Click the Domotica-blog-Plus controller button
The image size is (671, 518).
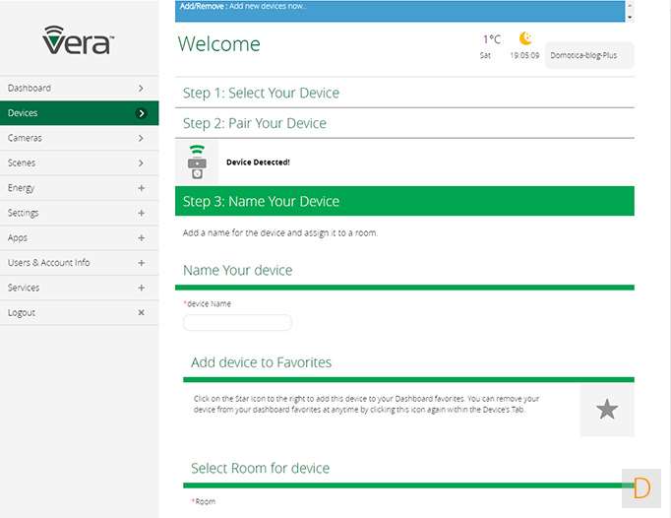pos(588,55)
